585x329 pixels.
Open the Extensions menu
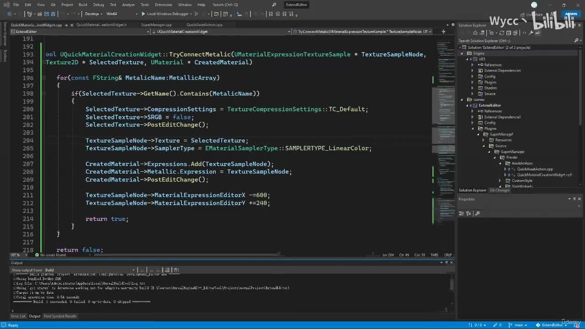coord(163,5)
